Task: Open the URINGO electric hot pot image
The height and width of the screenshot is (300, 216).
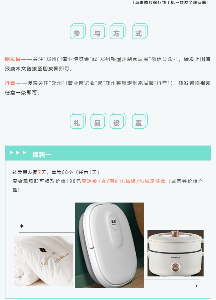Action: click(176, 253)
